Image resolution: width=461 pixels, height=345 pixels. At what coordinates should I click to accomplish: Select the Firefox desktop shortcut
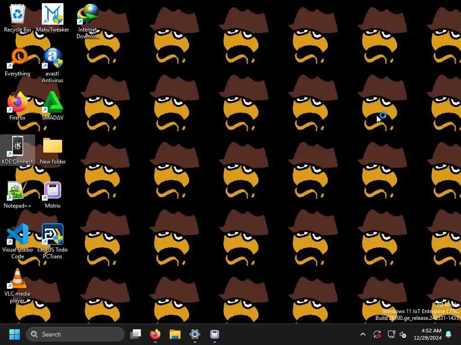[x=18, y=106]
